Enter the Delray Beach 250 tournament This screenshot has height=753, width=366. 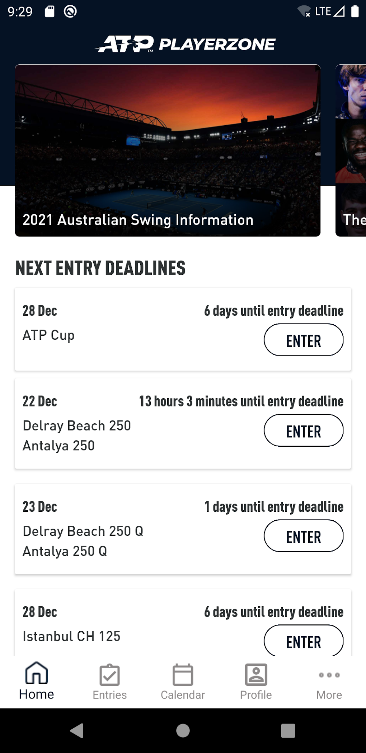pyautogui.click(x=303, y=430)
